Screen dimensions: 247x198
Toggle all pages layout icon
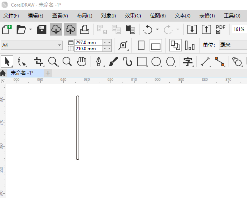175,45
